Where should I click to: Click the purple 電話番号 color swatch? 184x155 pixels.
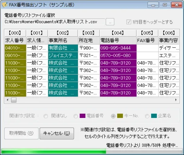click(82, 116)
